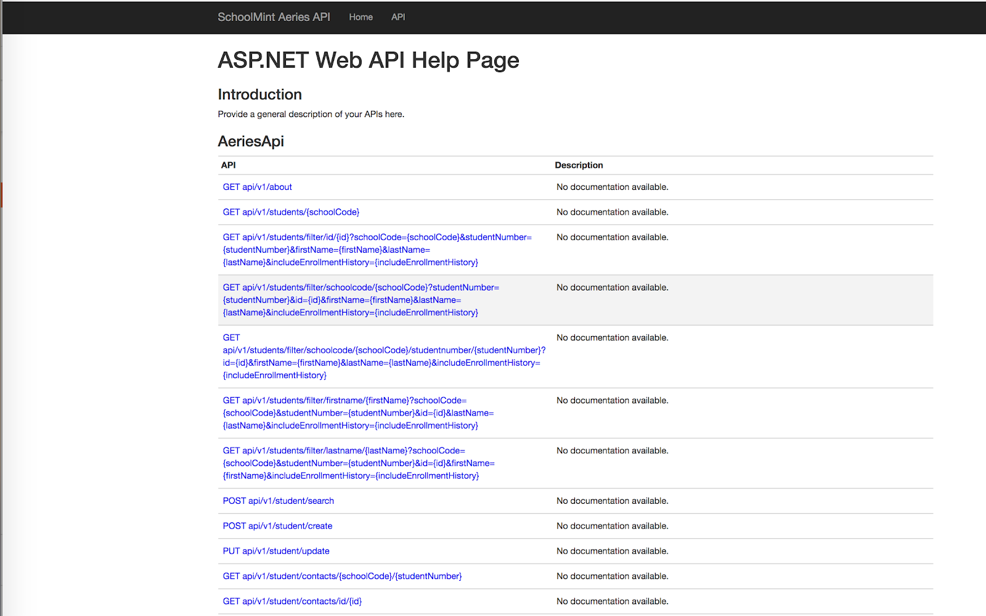Screen dimensions: 986x616
Task: Open POST api/v1/student/create endpoint
Action: (x=277, y=526)
